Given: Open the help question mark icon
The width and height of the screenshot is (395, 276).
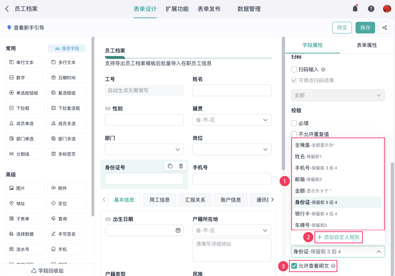Looking at the screenshot, I should coord(371,9).
